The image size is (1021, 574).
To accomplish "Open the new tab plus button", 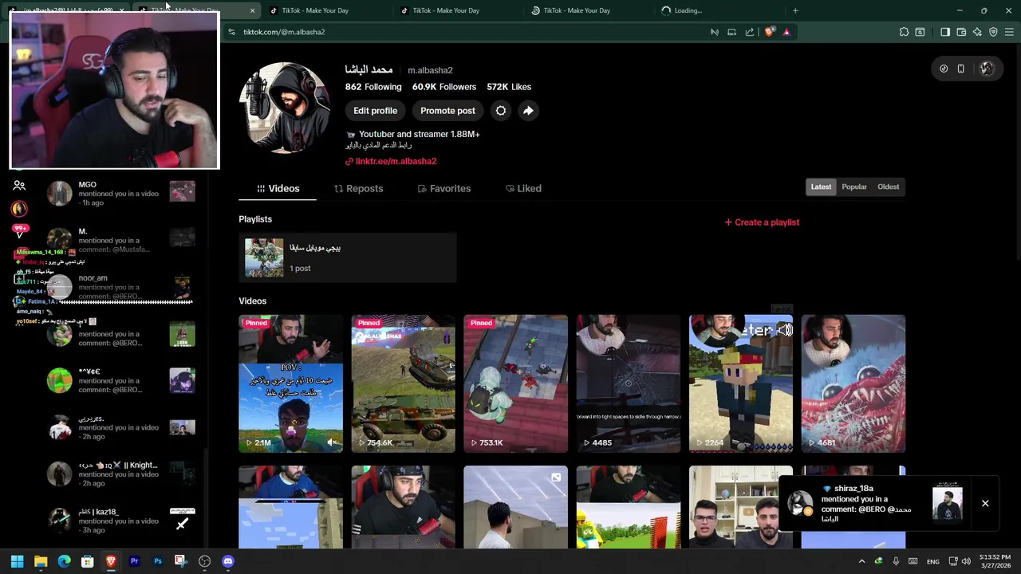I will (795, 10).
